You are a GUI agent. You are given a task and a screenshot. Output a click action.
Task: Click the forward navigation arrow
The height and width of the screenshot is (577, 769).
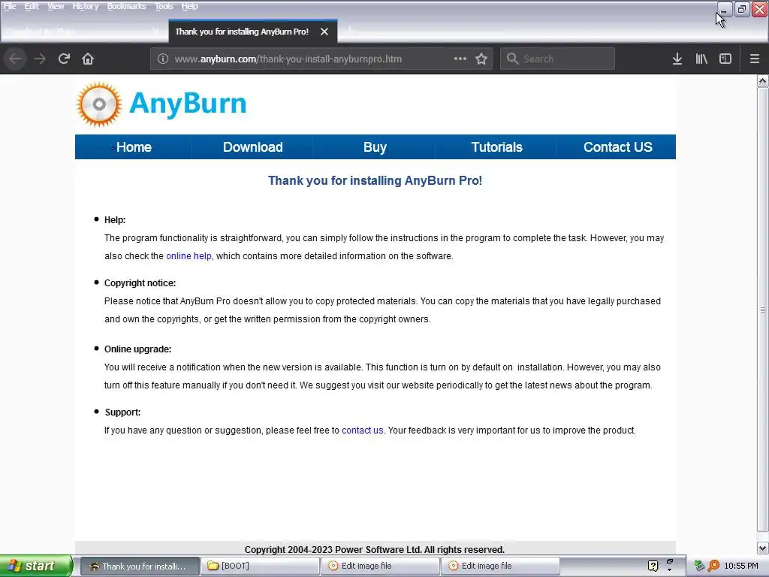[40, 59]
